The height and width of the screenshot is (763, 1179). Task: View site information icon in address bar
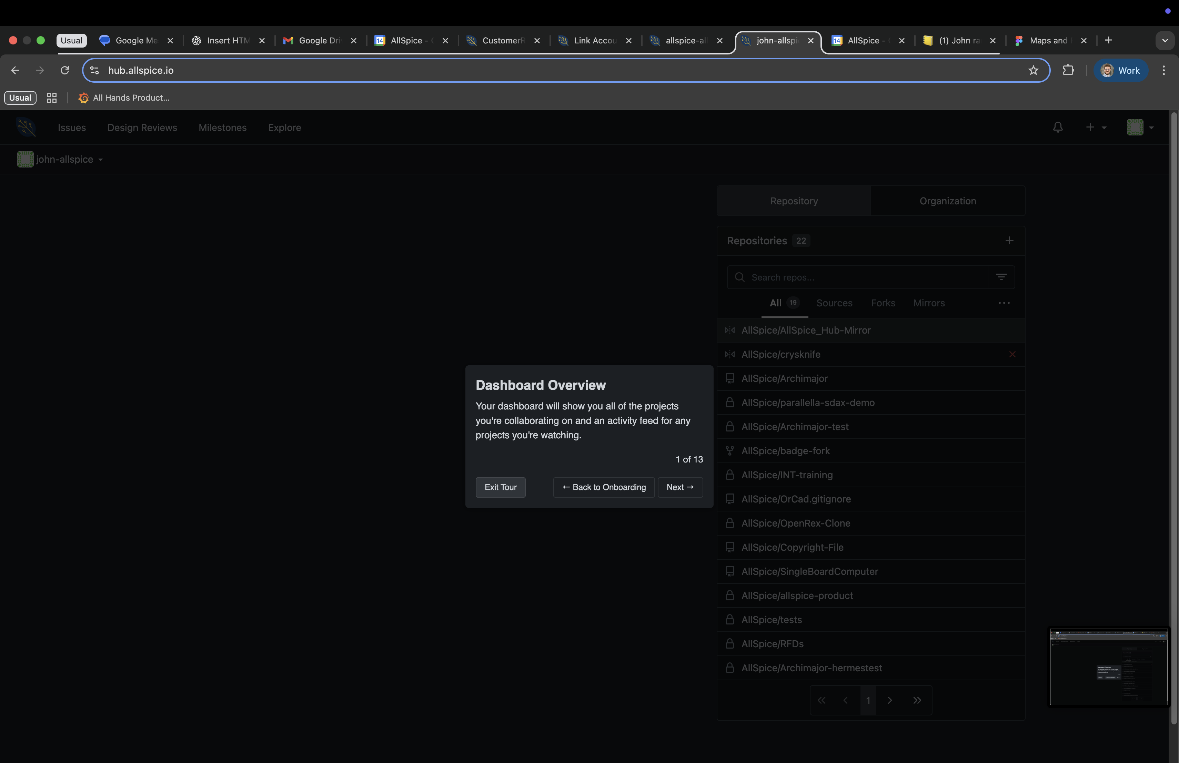94,70
